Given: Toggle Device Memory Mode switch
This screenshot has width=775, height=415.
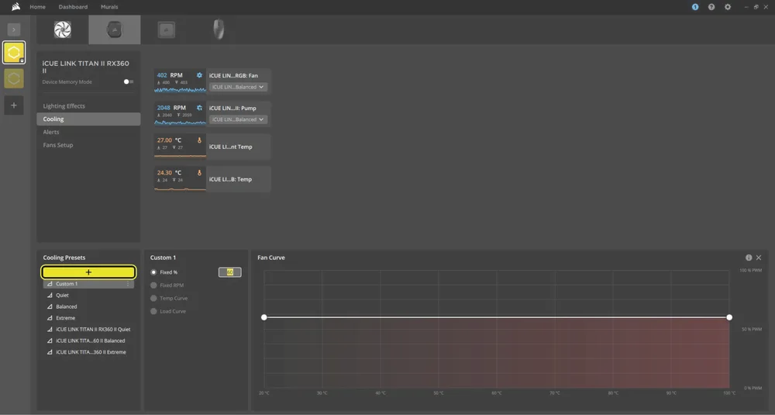Looking at the screenshot, I should click(x=129, y=81).
